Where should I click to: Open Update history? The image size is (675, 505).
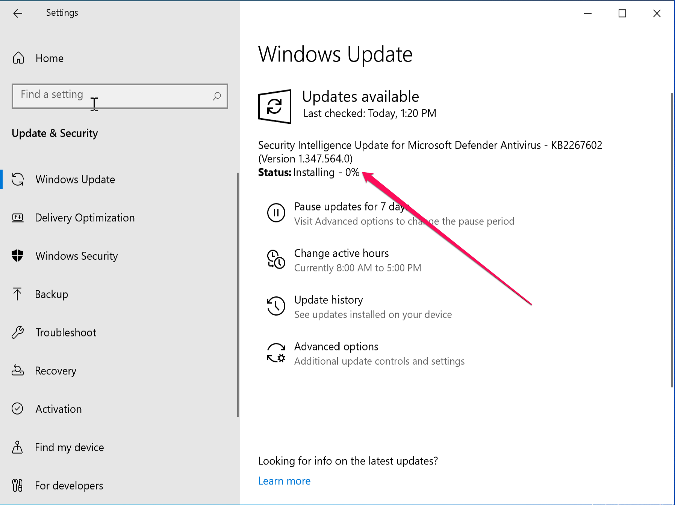pyautogui.click(x=328, y=300)
